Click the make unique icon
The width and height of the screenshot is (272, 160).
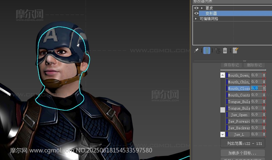tap(217, 50)
